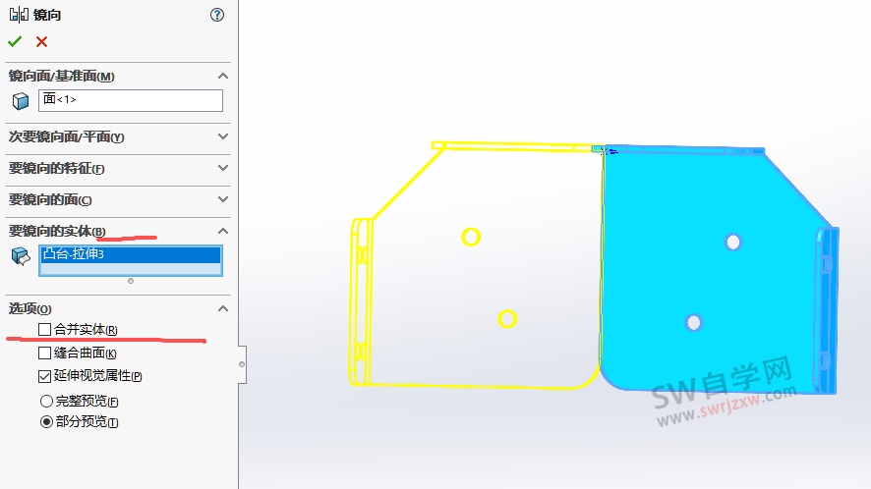Enable the 缝合曲面 checkbox
The width and height of the screenshot is (871, 489).
pos(45,353)
